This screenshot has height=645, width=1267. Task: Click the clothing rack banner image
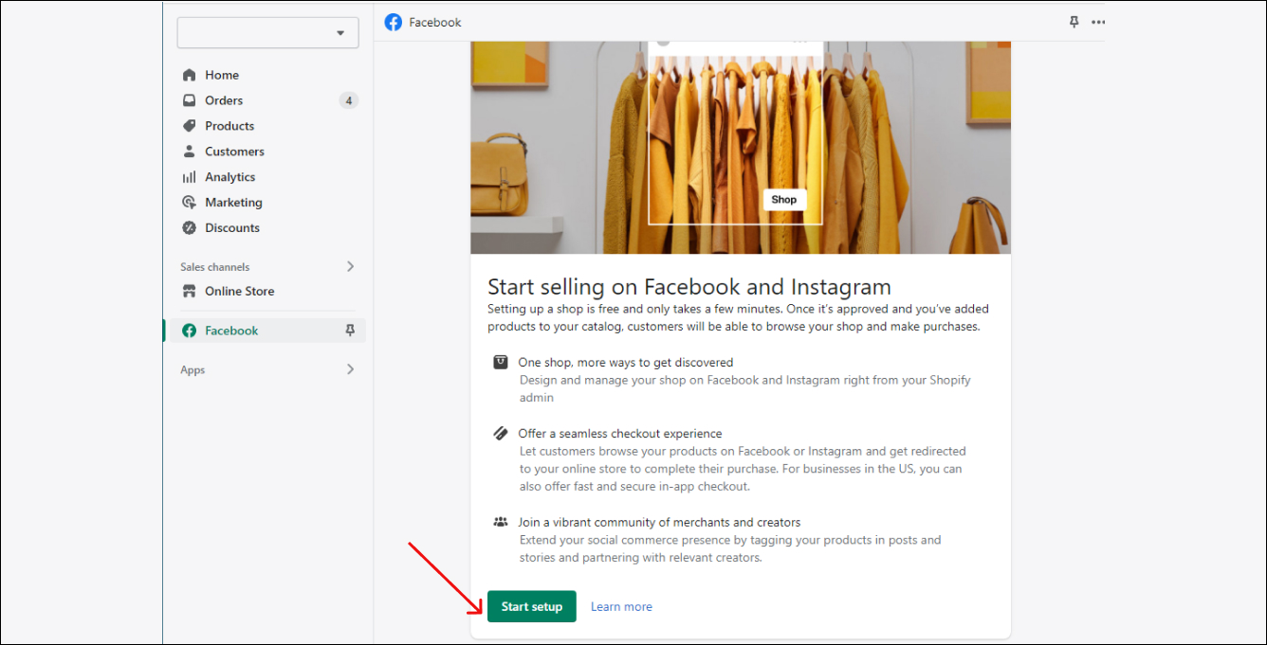click(x=741, y=148)
